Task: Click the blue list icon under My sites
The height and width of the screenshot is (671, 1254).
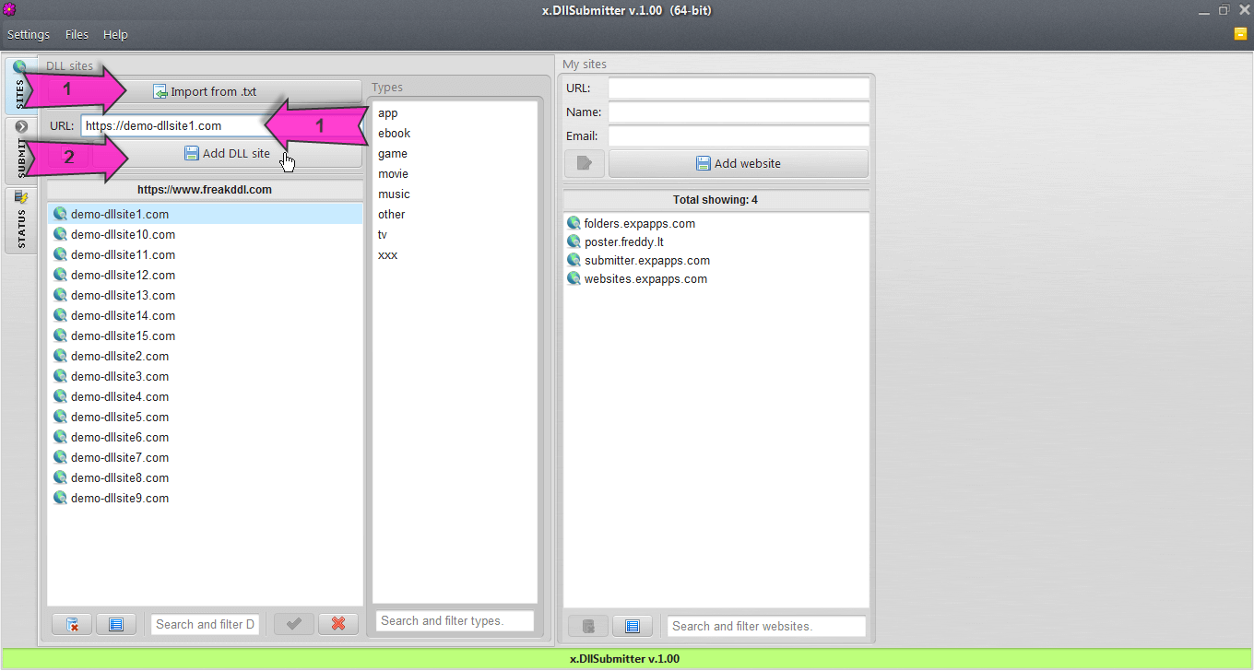Action: [x=632, y=626]
